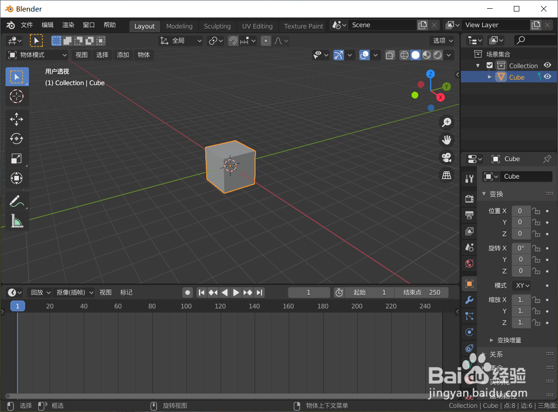Open the Keying dropdown

pyautogui.click(x=74, y=292)
